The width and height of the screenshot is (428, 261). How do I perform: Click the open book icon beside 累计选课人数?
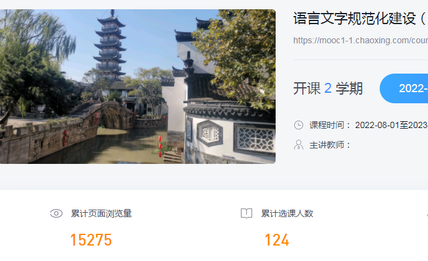tap(247, 213)
